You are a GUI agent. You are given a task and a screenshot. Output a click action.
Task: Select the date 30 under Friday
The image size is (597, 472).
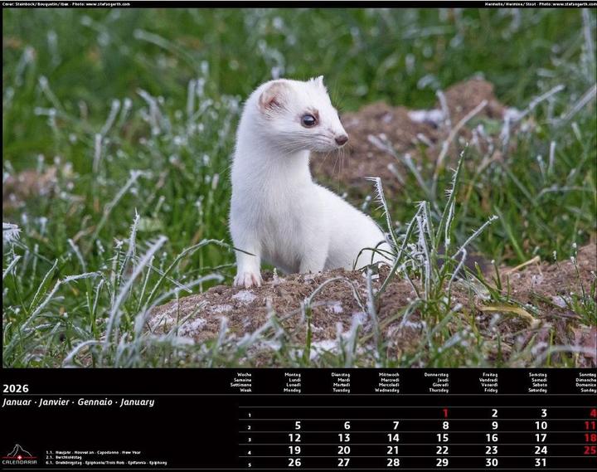coord(492,463)
